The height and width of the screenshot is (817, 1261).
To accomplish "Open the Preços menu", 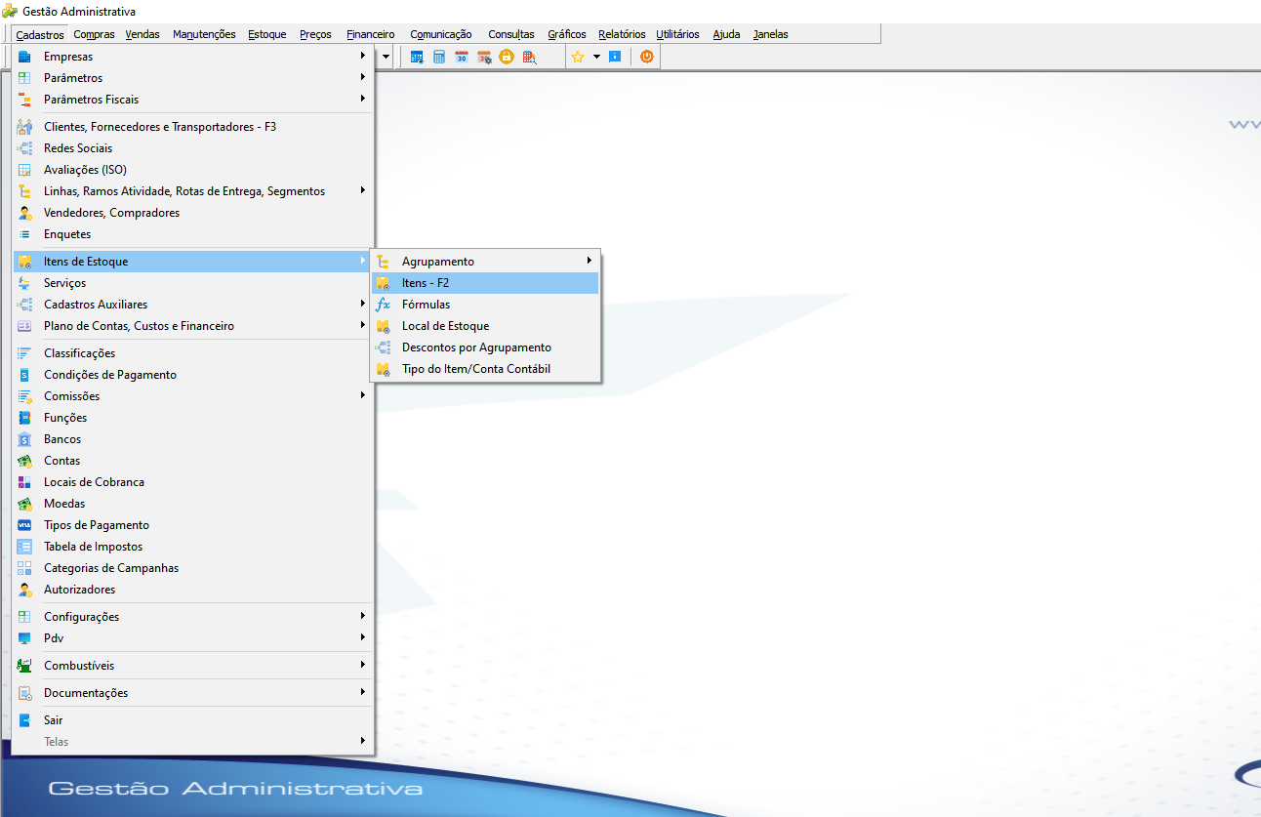I will (x=315, y=34).
